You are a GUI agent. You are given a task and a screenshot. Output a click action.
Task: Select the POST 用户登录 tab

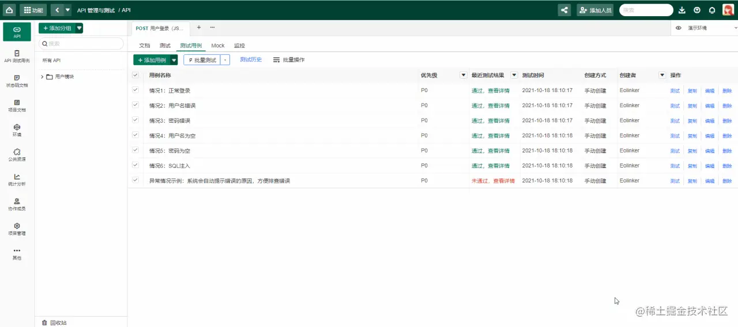click(160, 28)
